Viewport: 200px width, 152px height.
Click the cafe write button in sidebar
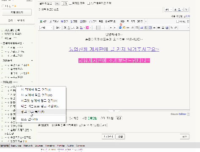(17, 12)
